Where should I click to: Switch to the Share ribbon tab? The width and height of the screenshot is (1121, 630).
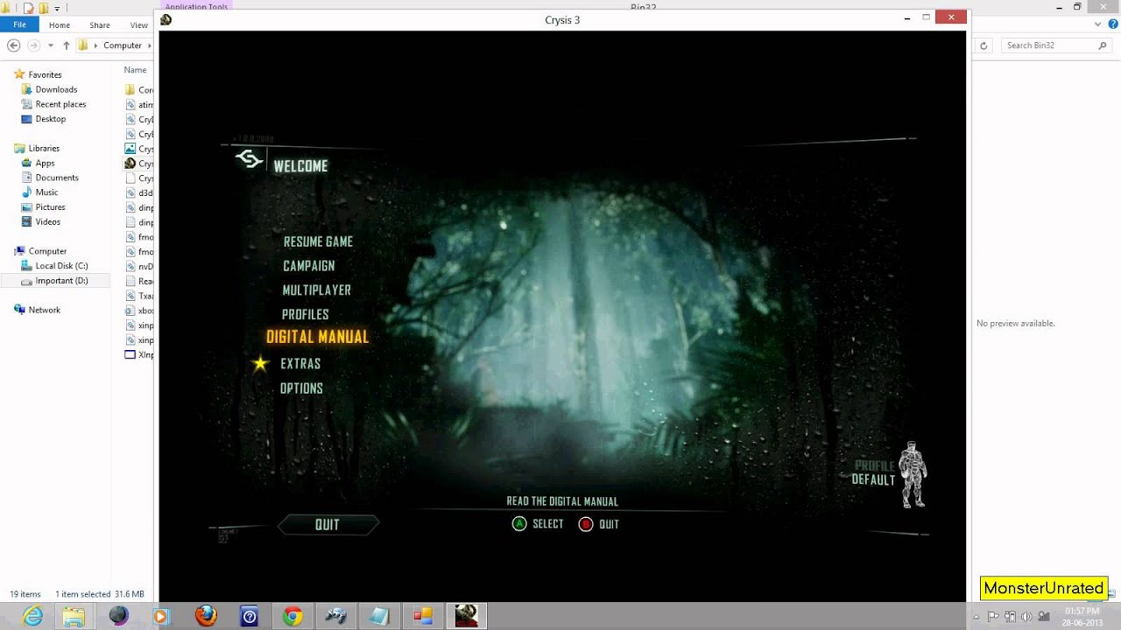pyautogui.click(x=100, y=25)
